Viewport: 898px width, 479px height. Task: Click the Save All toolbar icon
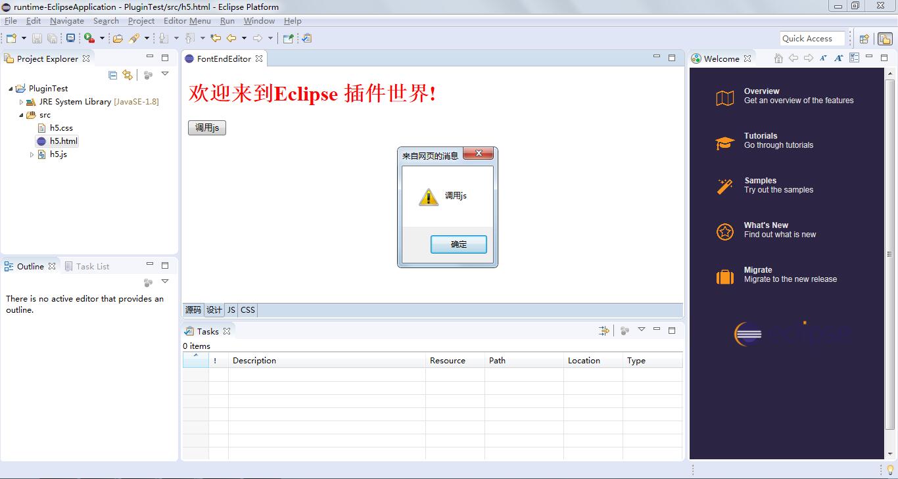52,38
